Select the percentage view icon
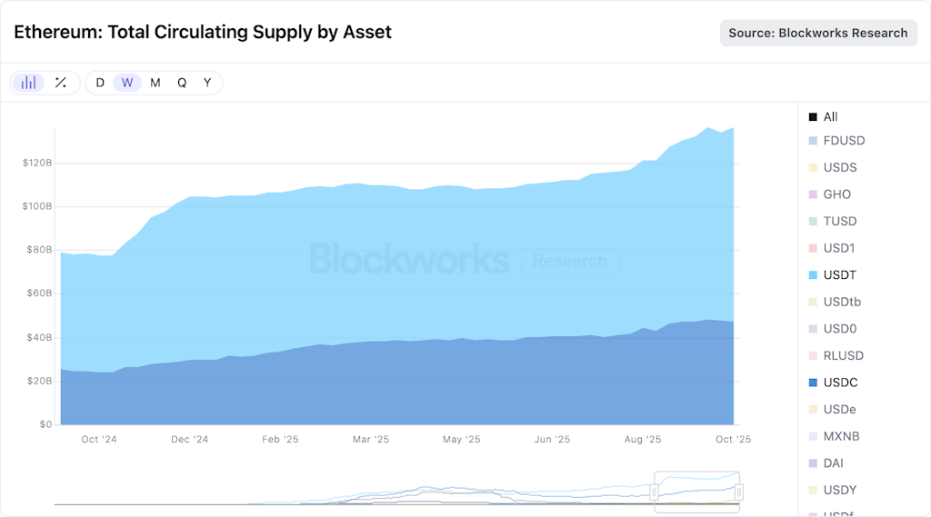931x517 pixels. pyautogui.click(x=61, y=83)
